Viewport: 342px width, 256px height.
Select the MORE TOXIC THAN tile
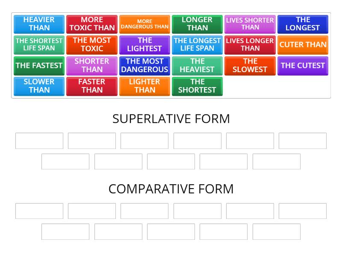(x=91, y=23)
